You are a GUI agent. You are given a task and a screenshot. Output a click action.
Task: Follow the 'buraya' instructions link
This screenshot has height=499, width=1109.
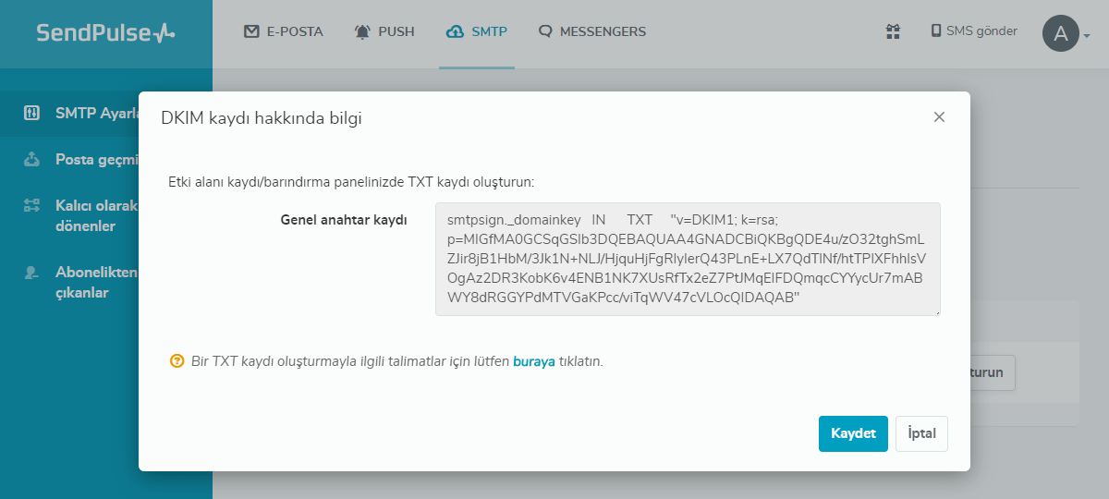point(534,361)
